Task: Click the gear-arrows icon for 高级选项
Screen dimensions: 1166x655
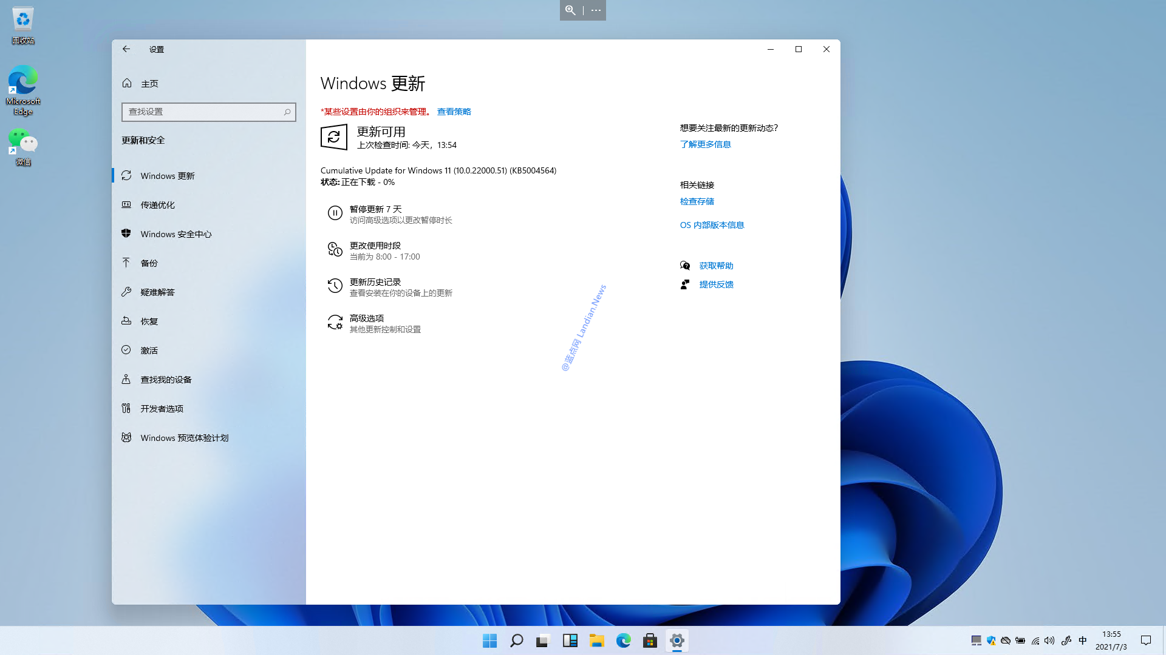Action: pos(335,322)
